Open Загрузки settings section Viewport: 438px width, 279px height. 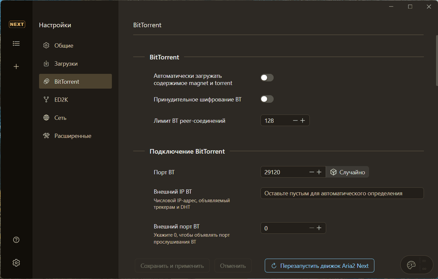pyautogui.click(x=75, y=64)
